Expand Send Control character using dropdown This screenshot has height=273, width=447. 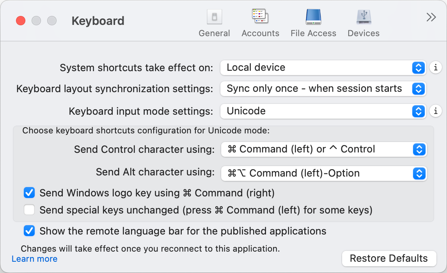click(x=324, y=149)
